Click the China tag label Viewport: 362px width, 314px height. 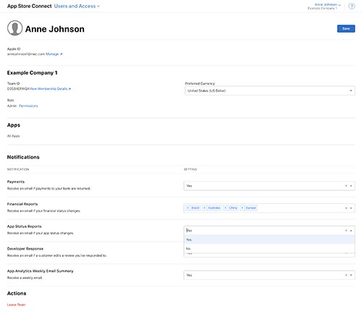click(233, 208)
